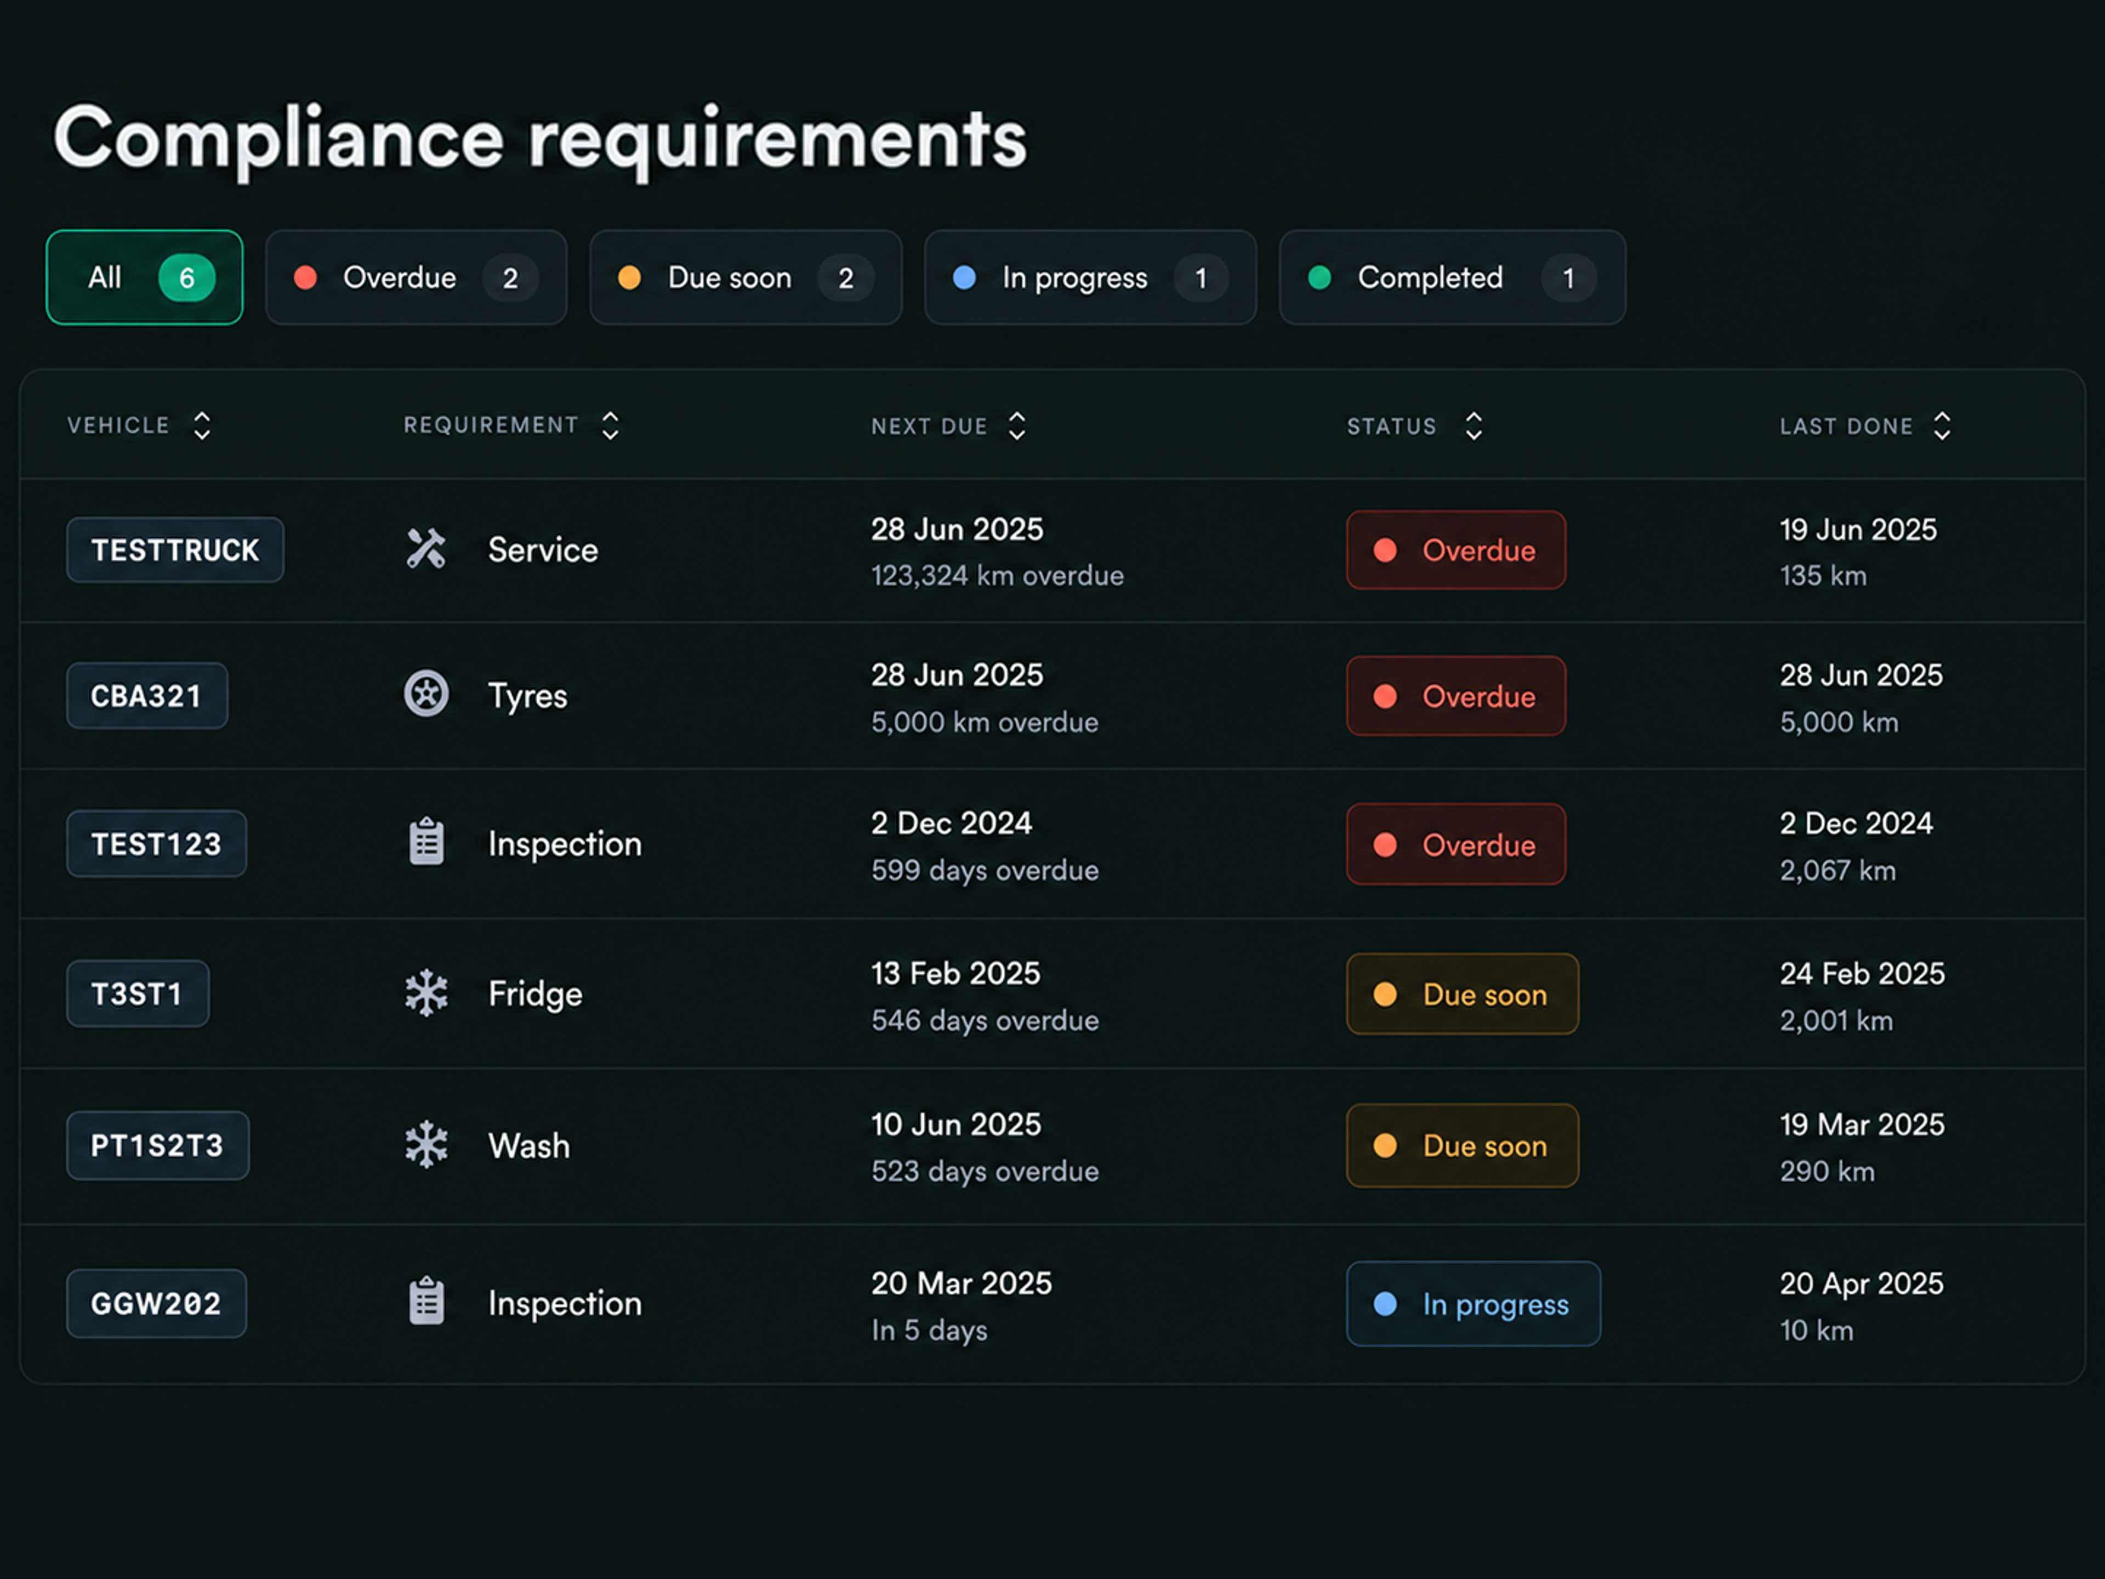Click the '19 Mar 2025' last done date
Screen dimensions: 2105x1579
1862,1124
